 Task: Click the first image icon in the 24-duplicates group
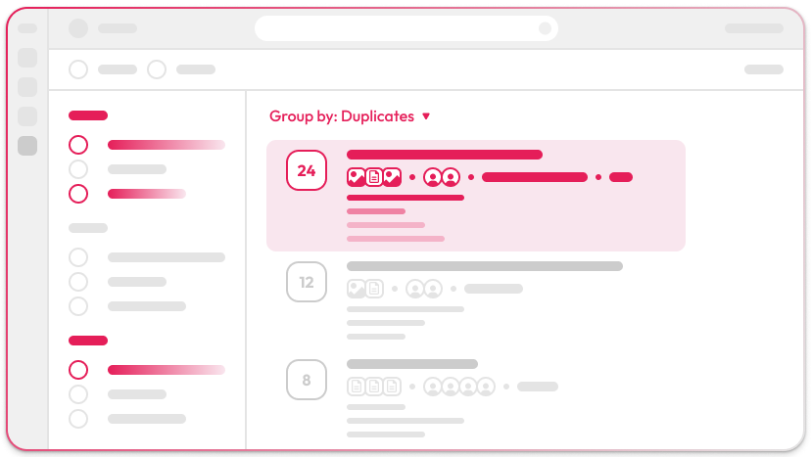coord(357,177)
